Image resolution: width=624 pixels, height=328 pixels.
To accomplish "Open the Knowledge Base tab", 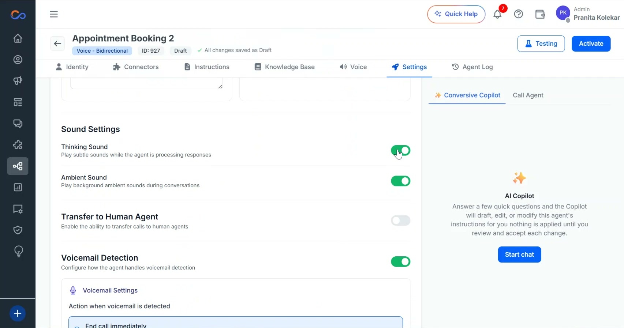I will click(284, 67).
